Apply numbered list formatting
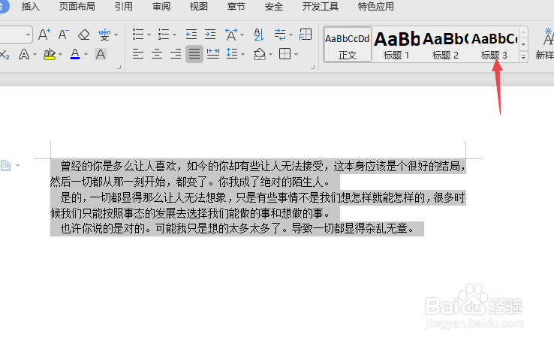Image resolution: width=554 pixels, height=343 pixels. [x=163, y=35]
